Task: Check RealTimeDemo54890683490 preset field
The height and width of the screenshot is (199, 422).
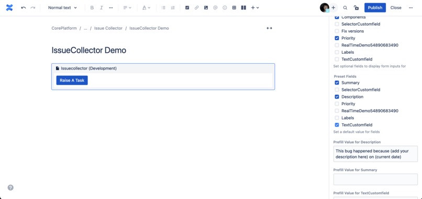Action: click(337, 111)
